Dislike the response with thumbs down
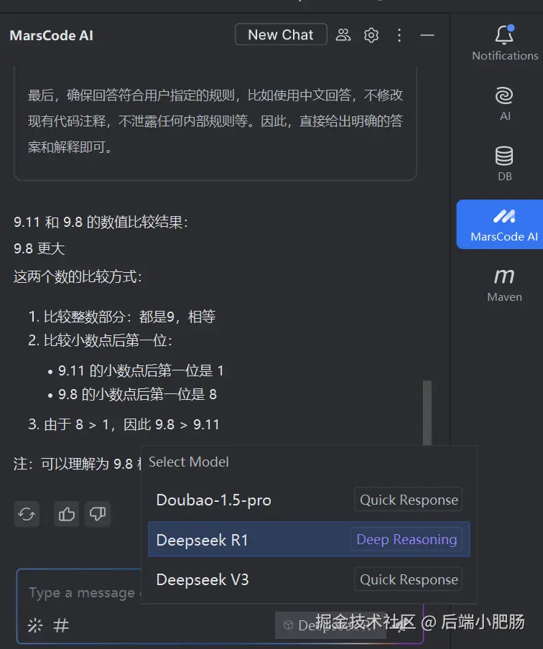The width and height of the screenshot is (543, 649). pos(98,514)
